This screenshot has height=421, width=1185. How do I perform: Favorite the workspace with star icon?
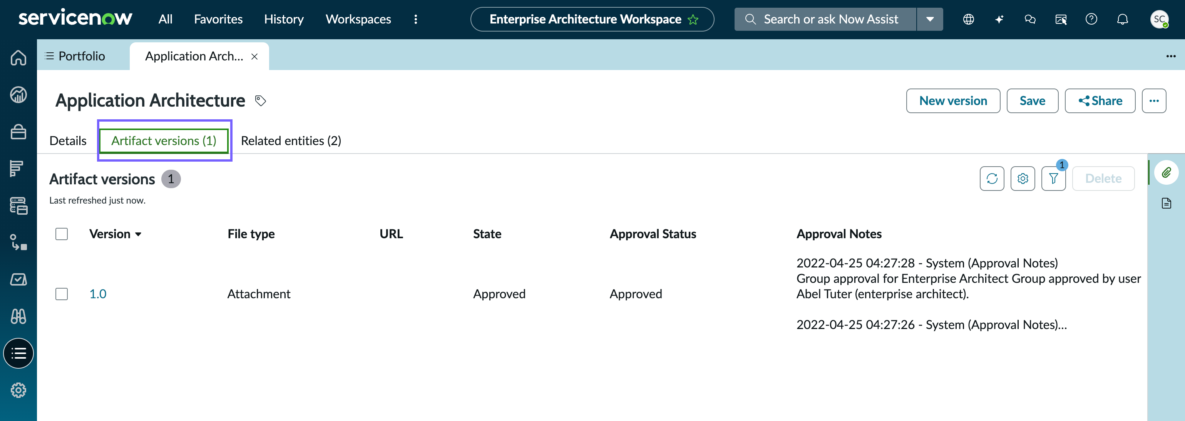coord(693,19)
